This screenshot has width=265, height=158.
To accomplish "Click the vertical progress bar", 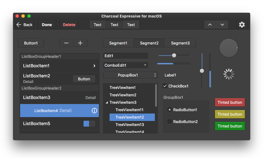I will coord(210,70).
